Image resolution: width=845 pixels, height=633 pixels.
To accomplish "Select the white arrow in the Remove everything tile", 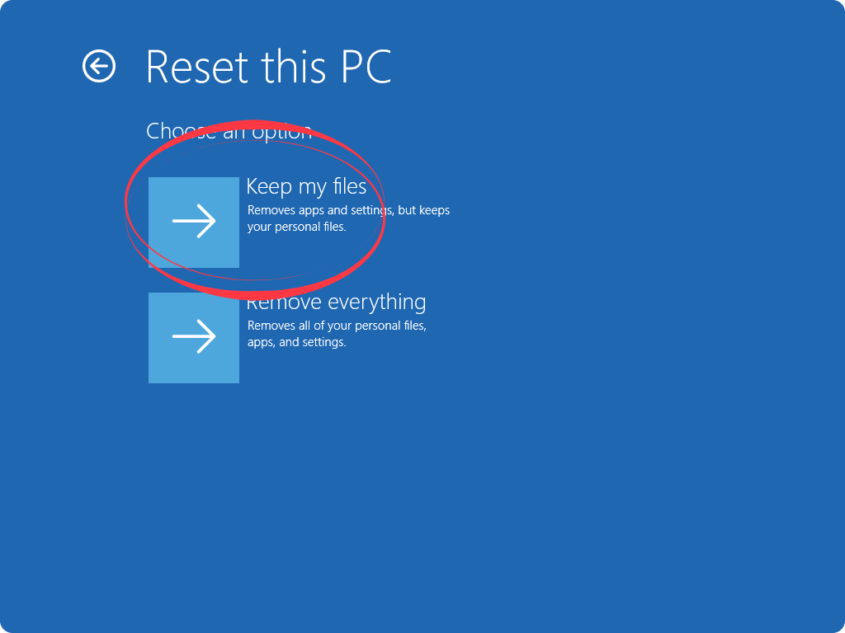I will tap(194, 336).
